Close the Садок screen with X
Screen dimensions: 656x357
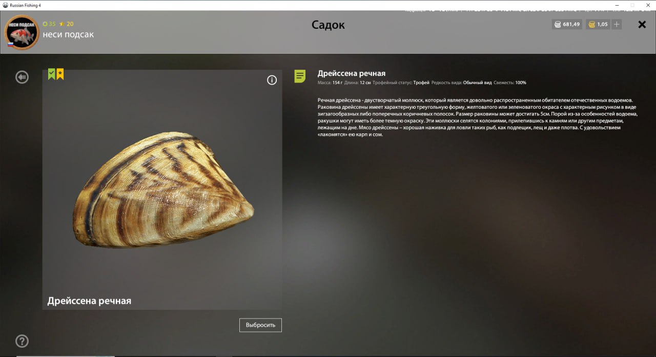pos(642,24)
